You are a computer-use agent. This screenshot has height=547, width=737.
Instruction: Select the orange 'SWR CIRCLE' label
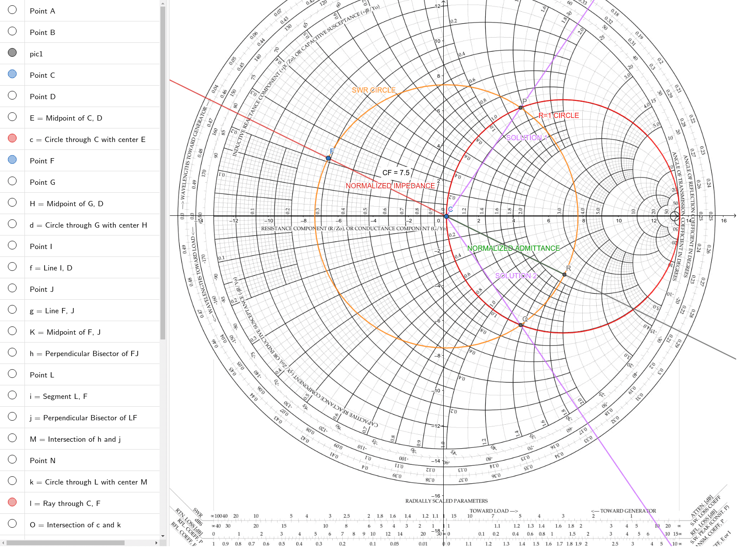click(374, 90)
